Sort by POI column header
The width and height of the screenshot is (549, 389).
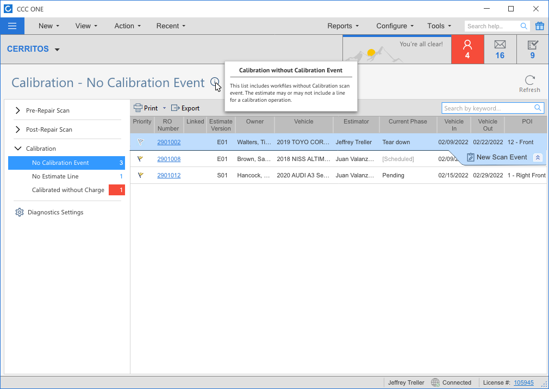tap(527, 125)
